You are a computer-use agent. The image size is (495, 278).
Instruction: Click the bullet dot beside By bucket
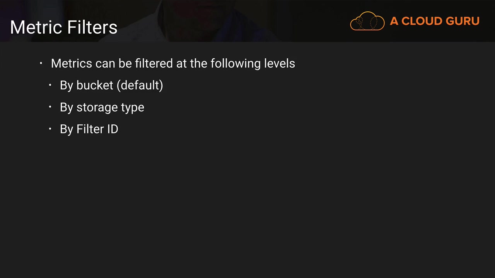point(50,85)
